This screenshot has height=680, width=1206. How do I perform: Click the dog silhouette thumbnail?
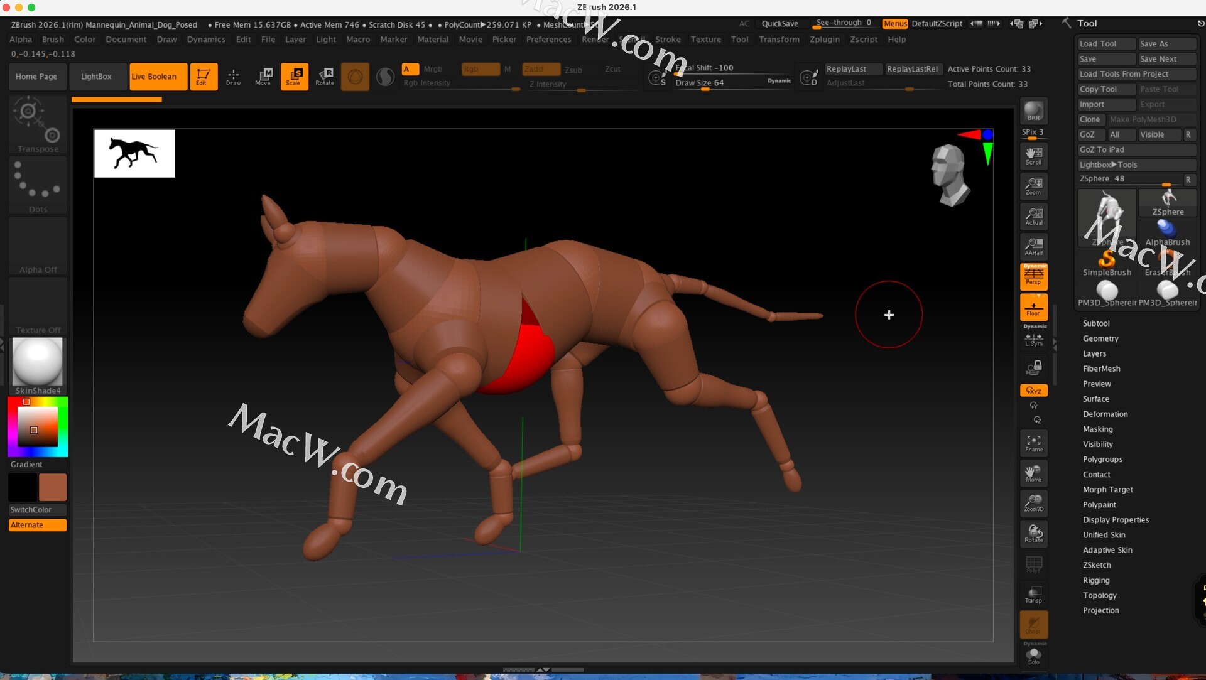click(x=134, y=153)
